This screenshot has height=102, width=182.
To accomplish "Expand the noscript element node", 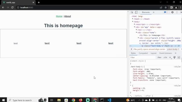I will [135, 24].
